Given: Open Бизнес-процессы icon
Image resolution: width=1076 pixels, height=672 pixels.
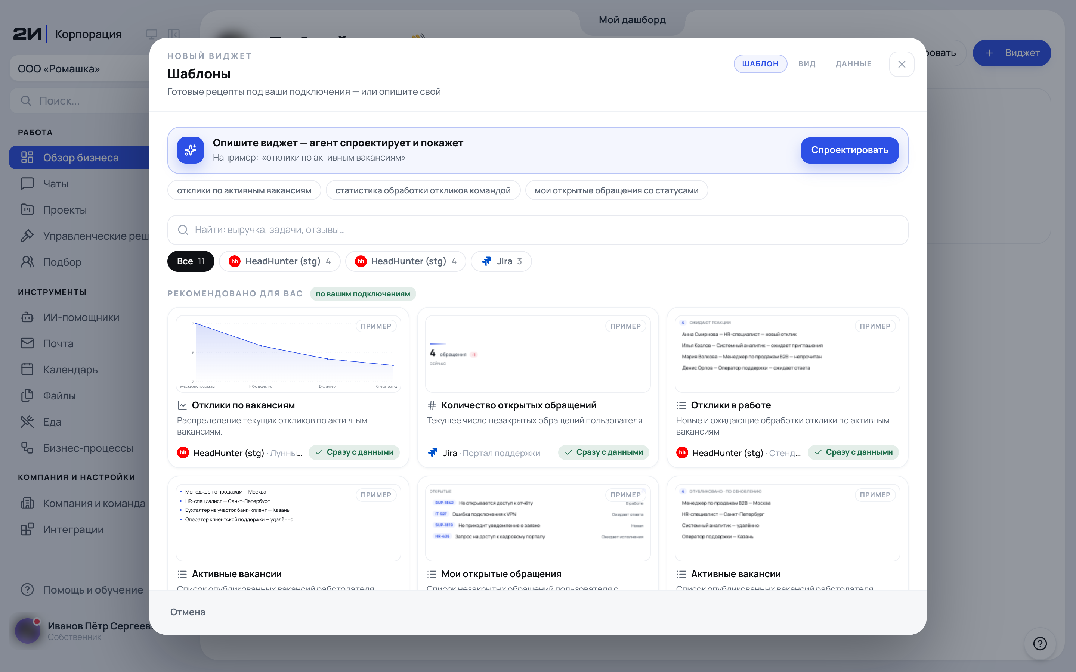Looking at the screenshot, I should (x=27, y=448).
